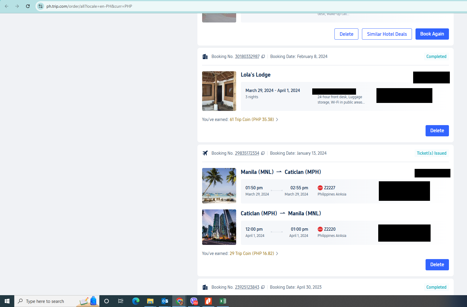
Task: Click the Windows search box
Action: [x=57, y=301]
